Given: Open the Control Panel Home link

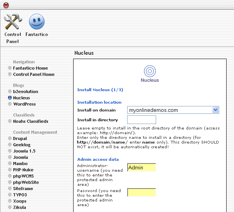Looking at the screenshot, I should (34, 74).
